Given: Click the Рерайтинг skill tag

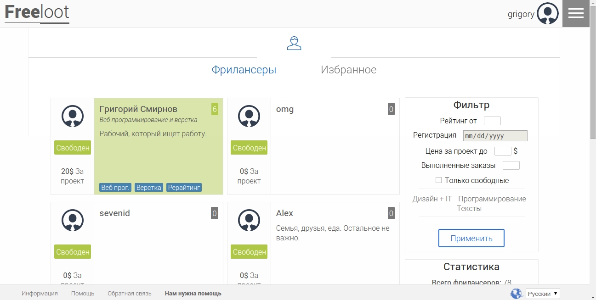Looking at the screenshot, I should coord(184,188).
